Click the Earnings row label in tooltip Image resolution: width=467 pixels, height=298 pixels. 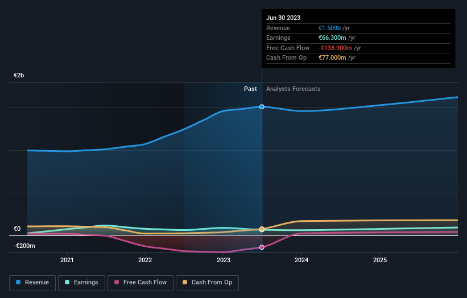point(278,38)
